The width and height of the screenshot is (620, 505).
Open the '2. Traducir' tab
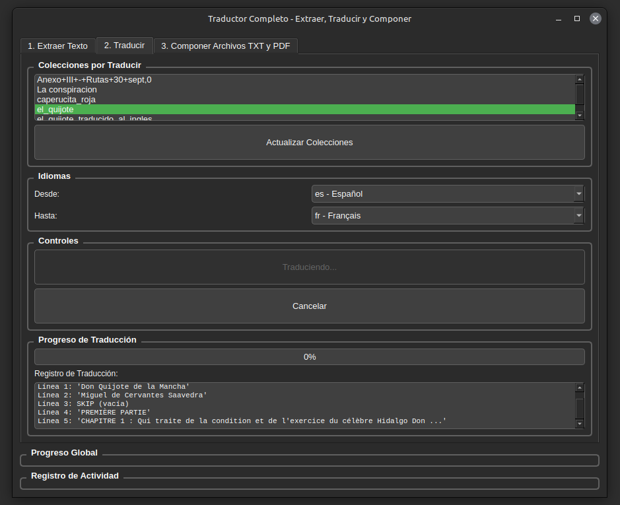[x=124, y=46]
